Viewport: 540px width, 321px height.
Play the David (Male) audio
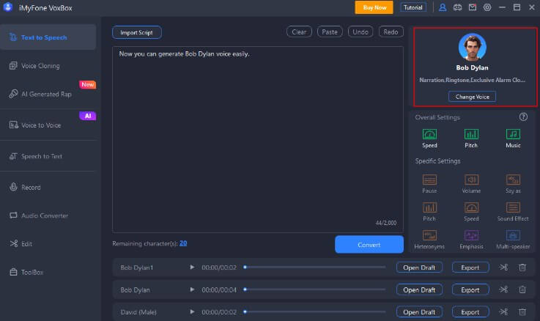192,312
